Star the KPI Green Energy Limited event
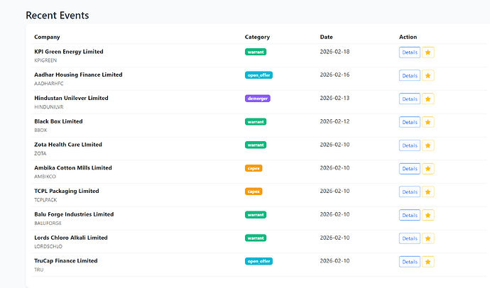 click(428, 52)
